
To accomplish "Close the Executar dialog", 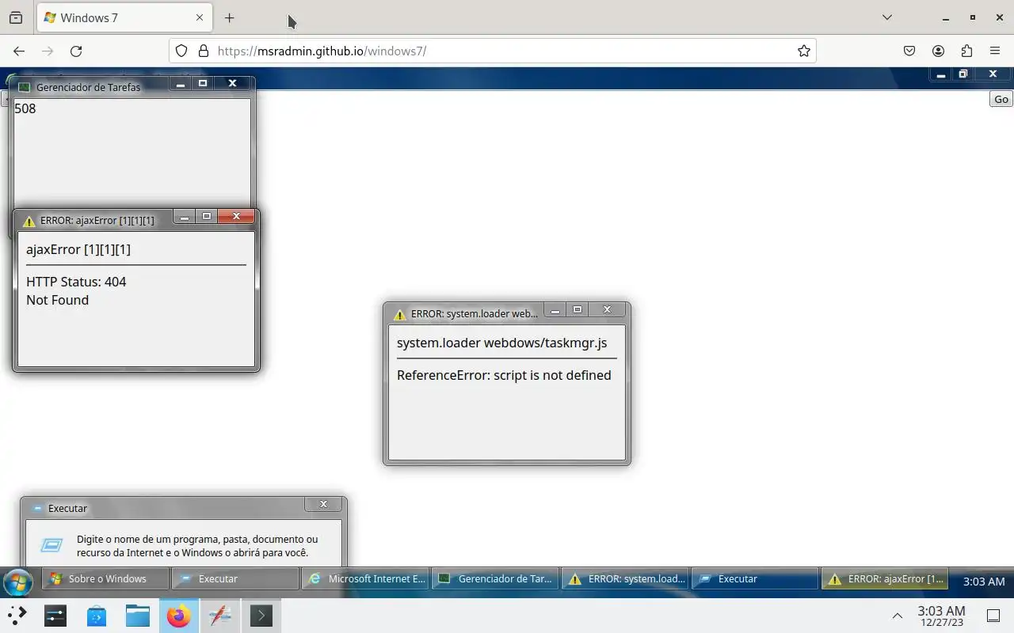I will coord(323,504).
